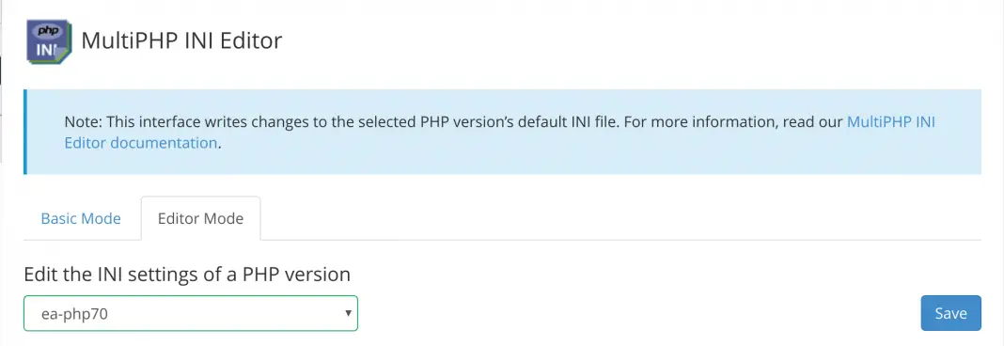Click the 'Note:' text in info banner
Screen dimensions: 1004x346
pos(84,121)
